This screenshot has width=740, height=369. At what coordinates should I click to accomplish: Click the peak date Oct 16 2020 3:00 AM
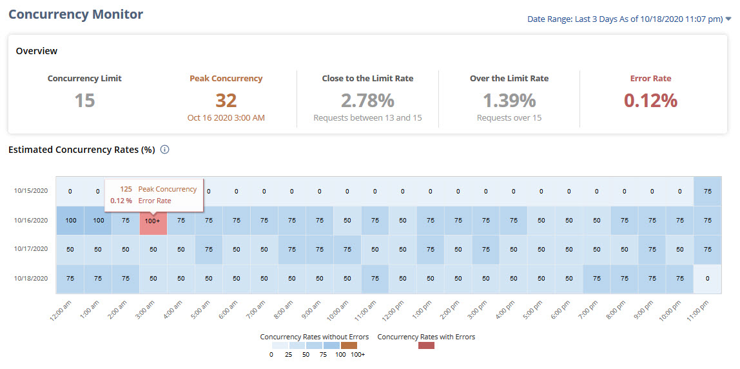pyautogui.click(x=226, y=117)
